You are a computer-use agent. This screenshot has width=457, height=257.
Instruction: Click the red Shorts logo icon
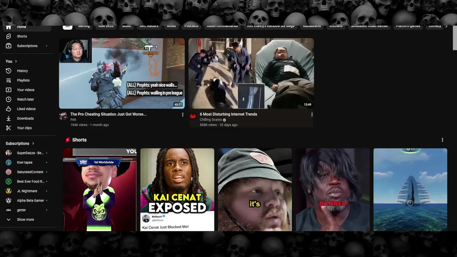click(x=67, y=140)
